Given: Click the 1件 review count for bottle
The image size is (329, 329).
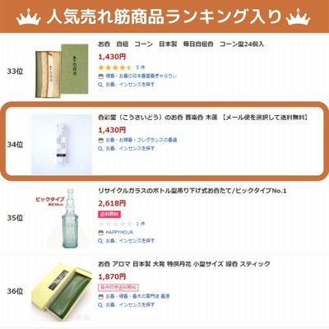Looking at the screenshot, I should [x=141, y=224].
